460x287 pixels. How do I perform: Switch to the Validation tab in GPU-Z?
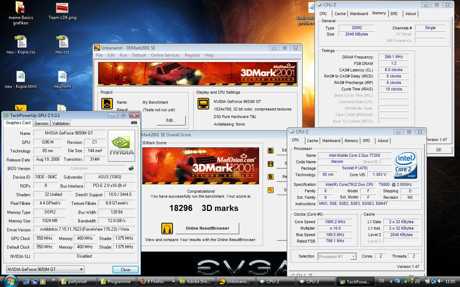tap(61, 123)
